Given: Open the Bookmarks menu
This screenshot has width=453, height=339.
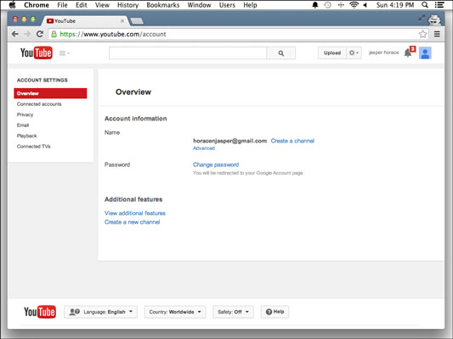Looking at the screenshot, I should click(163, 5).
